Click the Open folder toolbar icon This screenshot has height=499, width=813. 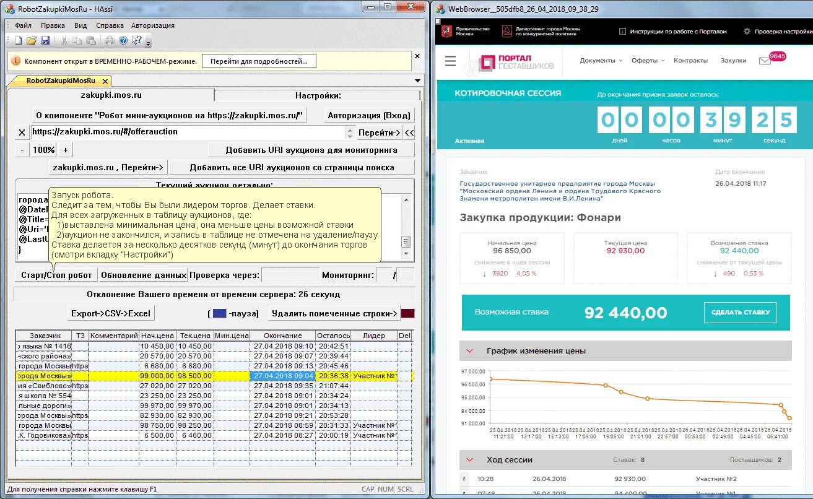click(32, 41)
